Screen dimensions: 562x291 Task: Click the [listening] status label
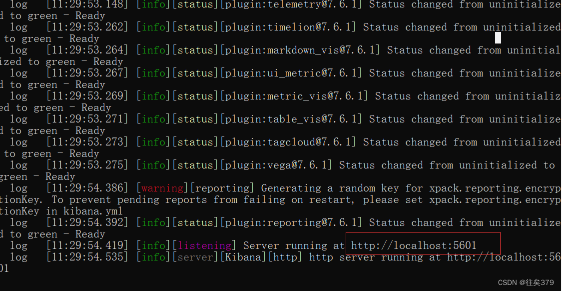pyautogui.click(x=204, y=245)
